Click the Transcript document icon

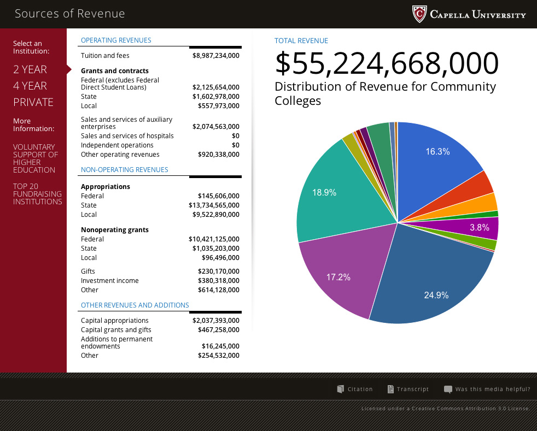click(x=390, y=389)
